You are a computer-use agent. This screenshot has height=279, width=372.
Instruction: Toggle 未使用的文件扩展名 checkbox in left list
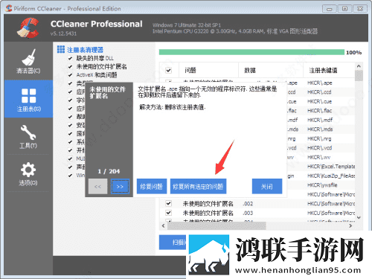70,67
